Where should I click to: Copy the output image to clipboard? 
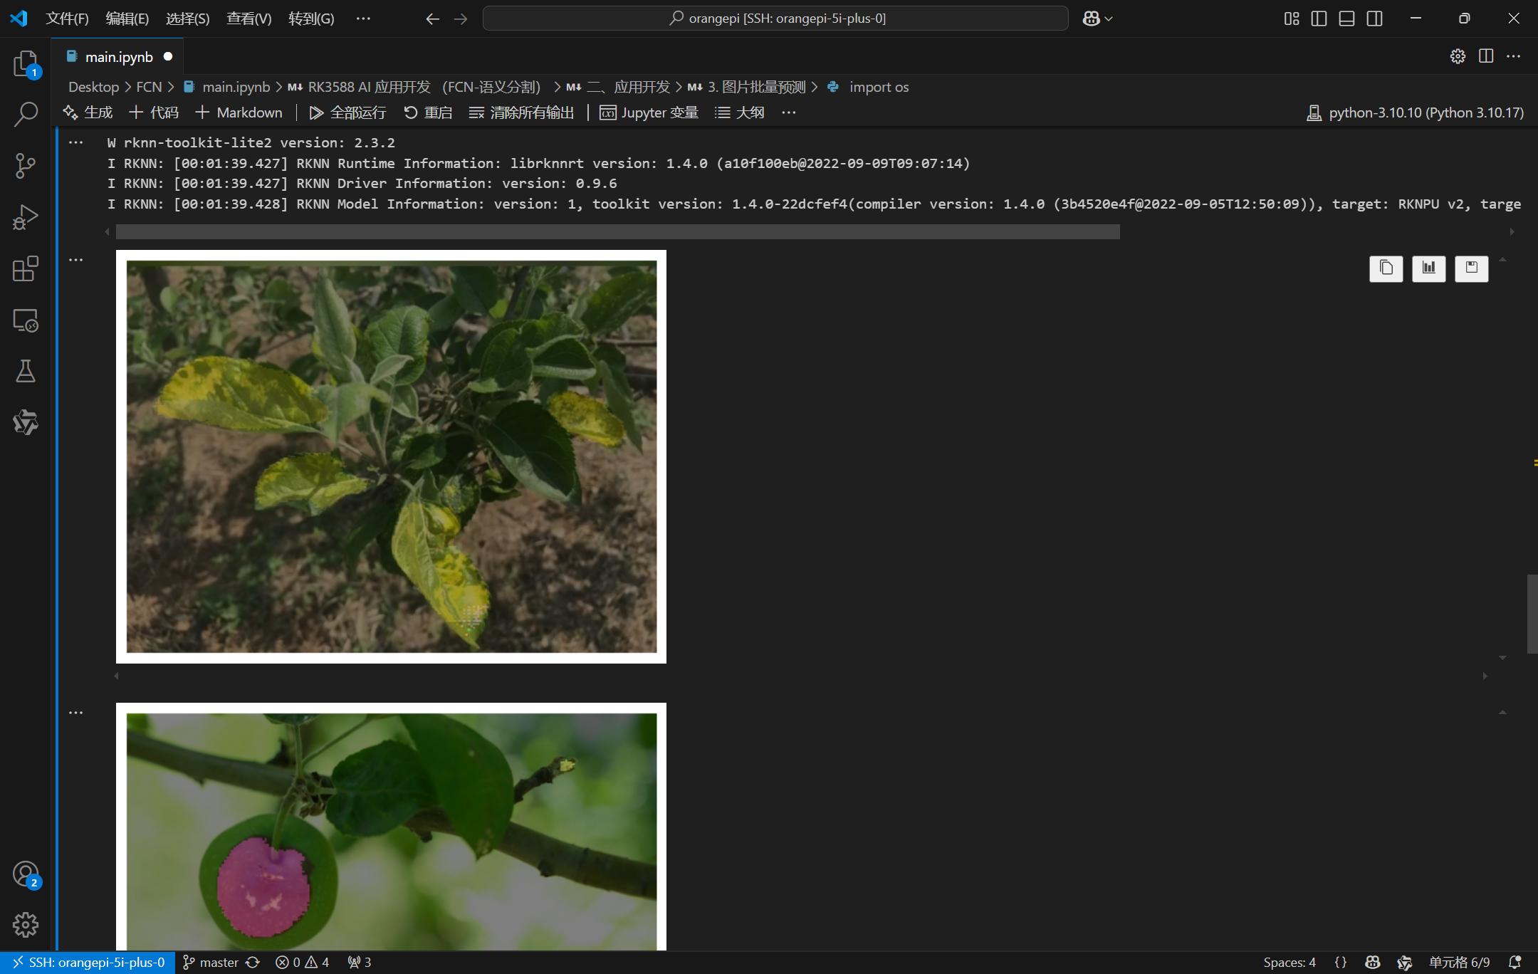pyautogui.click(x=1386, y=268)
